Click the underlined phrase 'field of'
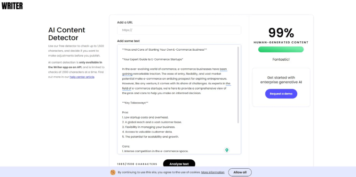The image size is (356, 177). [x=127, y=88]
